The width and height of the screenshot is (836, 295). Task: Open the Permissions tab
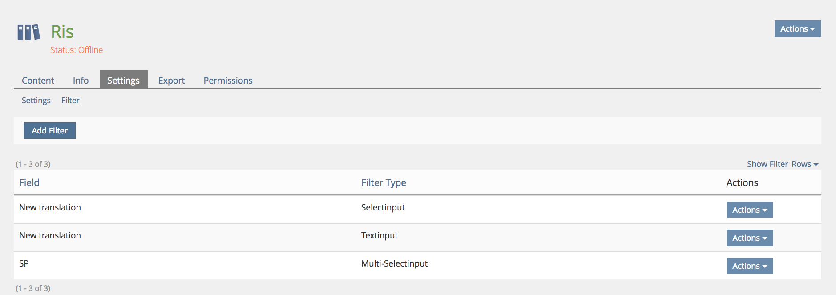tap(228, 81)
